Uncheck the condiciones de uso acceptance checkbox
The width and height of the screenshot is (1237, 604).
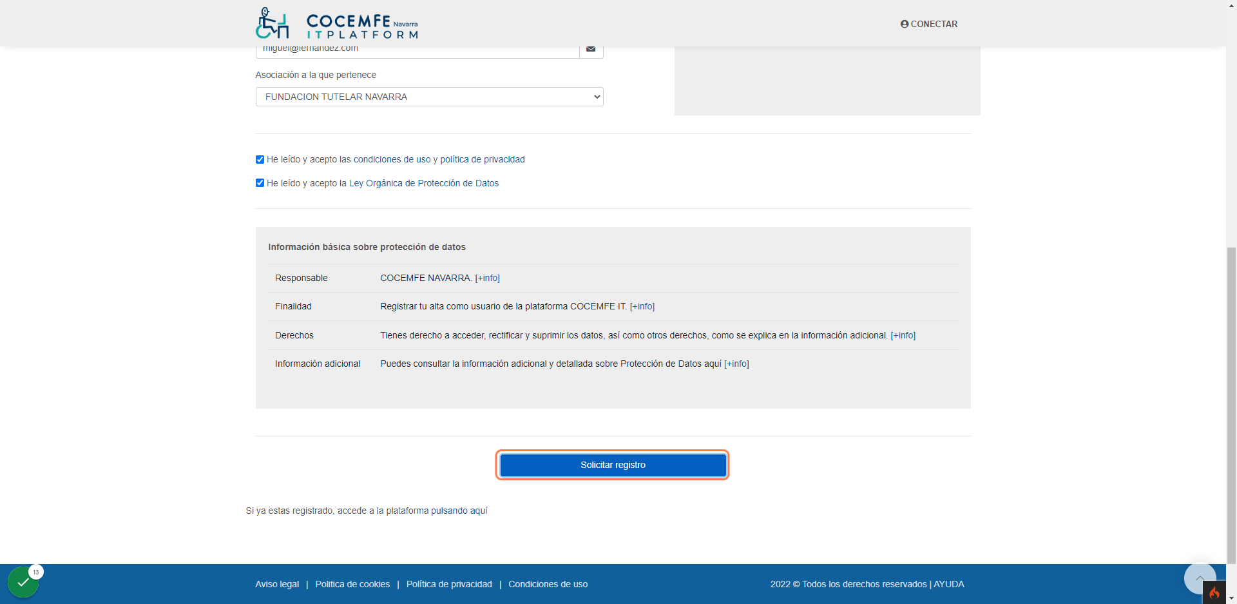[x=260, y=159]
